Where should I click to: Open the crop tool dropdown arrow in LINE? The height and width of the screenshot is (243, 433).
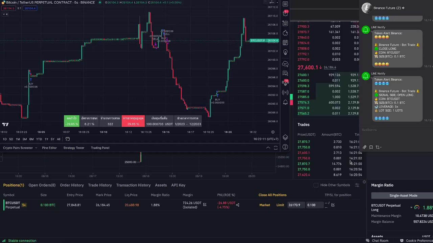[x=381, y=147]
